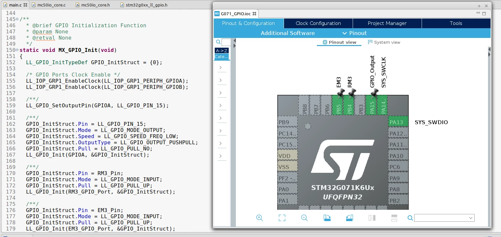Switch peripheral list to Categories

coord(222,56)
